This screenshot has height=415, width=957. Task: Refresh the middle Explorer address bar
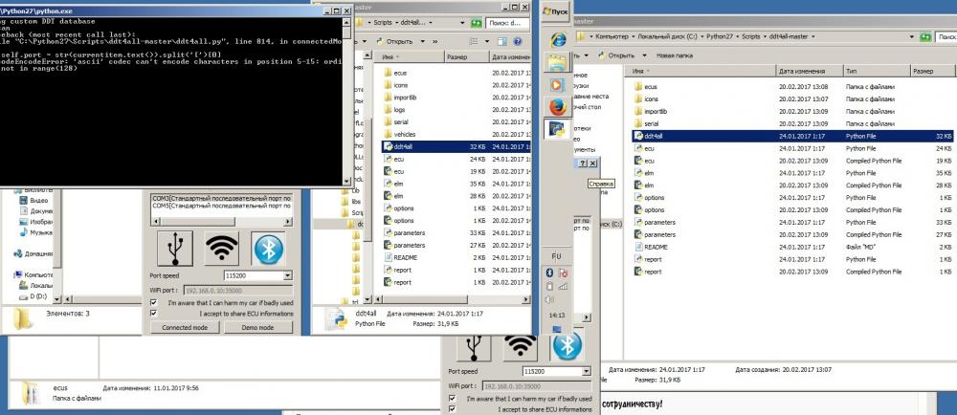tap(476, 23)
